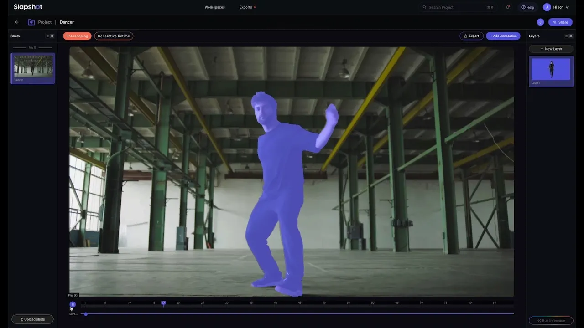The image size is (584, 328).
Task: Click the frame 17 playhead marker
Action: coord(163,303)
